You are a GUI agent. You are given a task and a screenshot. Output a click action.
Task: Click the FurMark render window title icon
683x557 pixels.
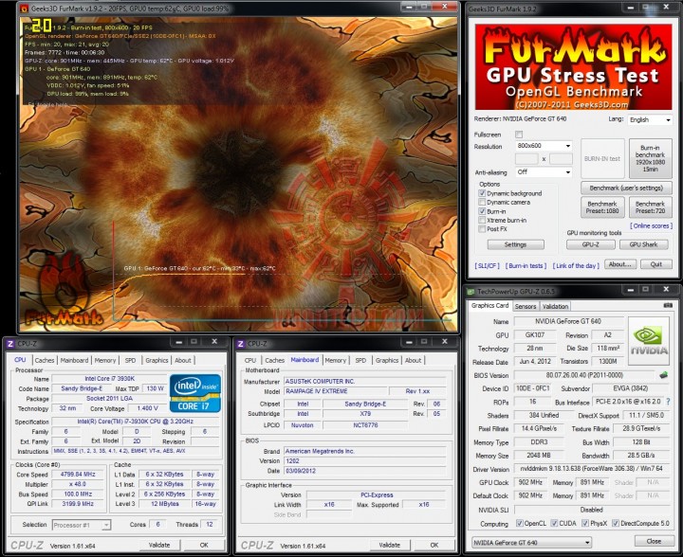[x=25, y=9]
